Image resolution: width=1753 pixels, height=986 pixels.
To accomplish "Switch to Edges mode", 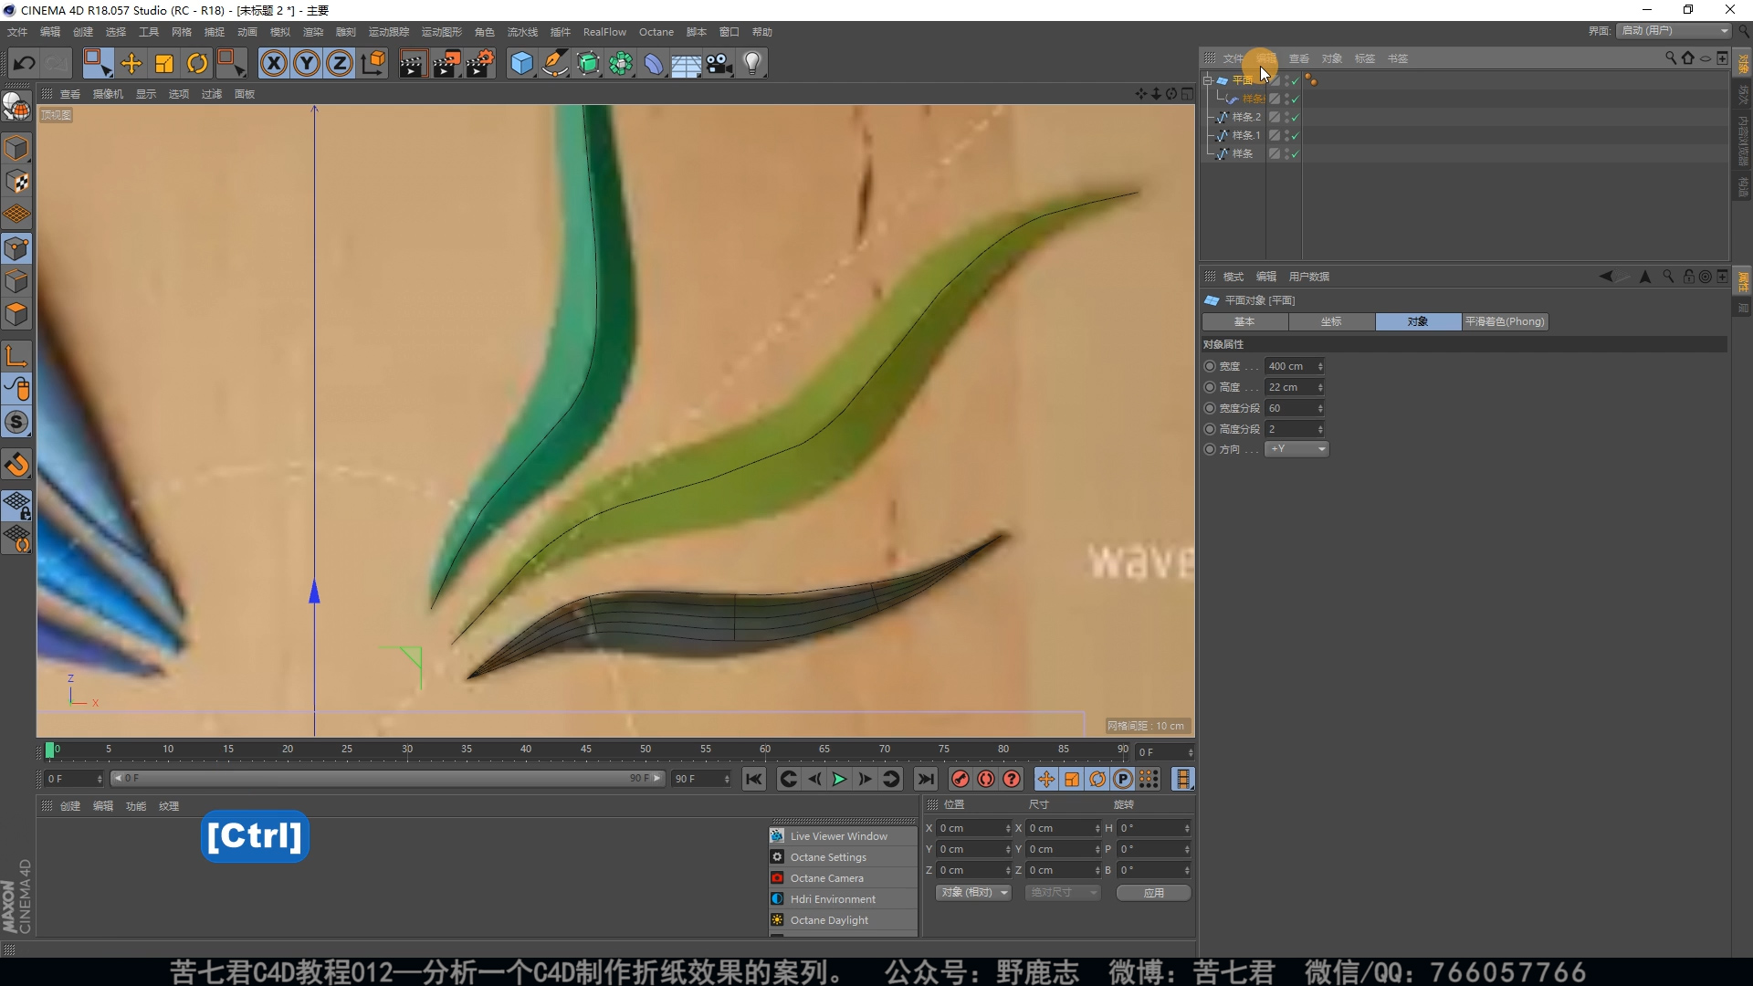I will 16,281.
